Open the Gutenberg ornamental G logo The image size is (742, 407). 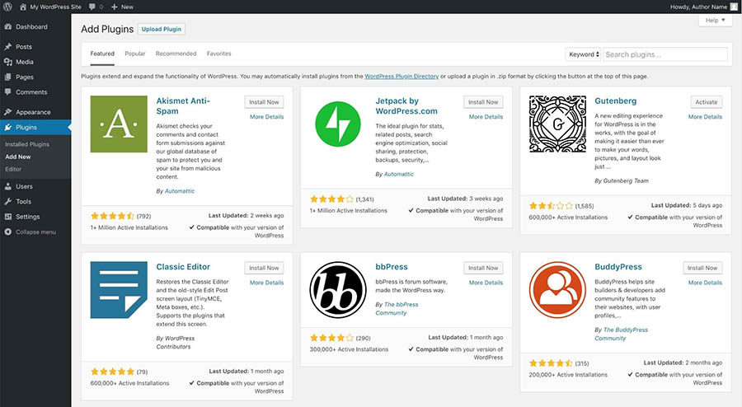click(557, 124)
